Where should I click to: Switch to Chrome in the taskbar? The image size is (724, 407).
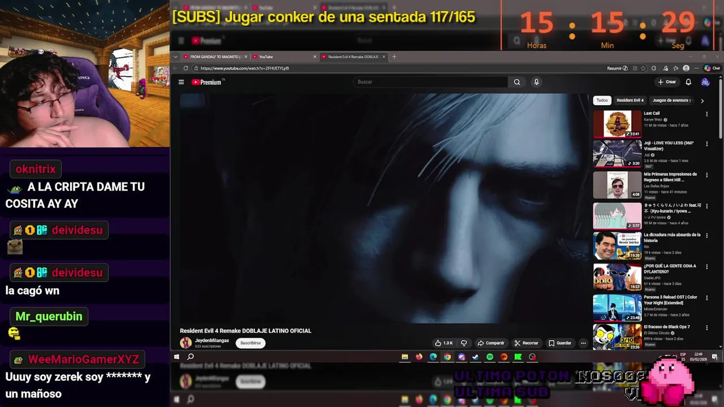pos(447,357)
